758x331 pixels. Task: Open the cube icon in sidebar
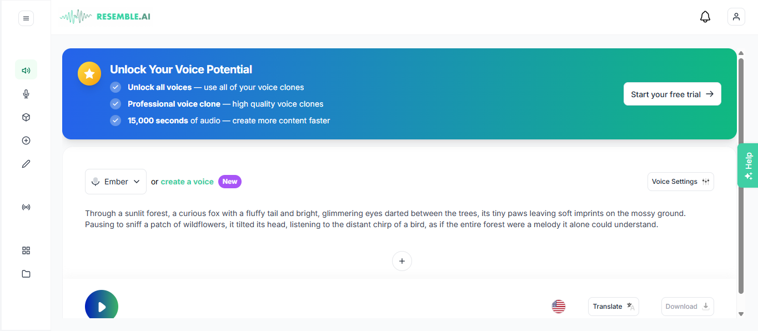click(x=26, y=117)
